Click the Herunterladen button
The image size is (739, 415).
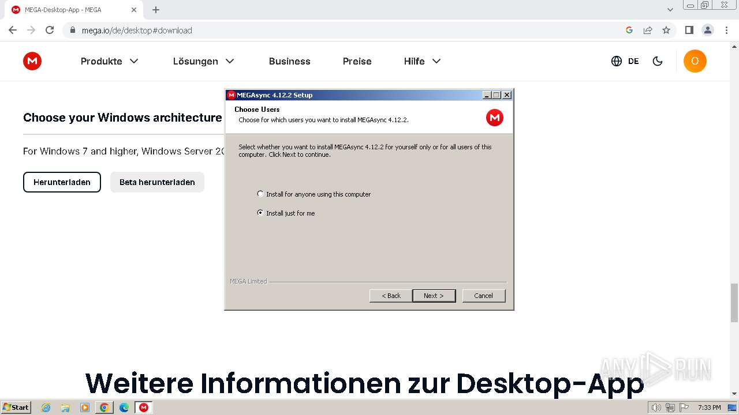(x=62, y=182)
